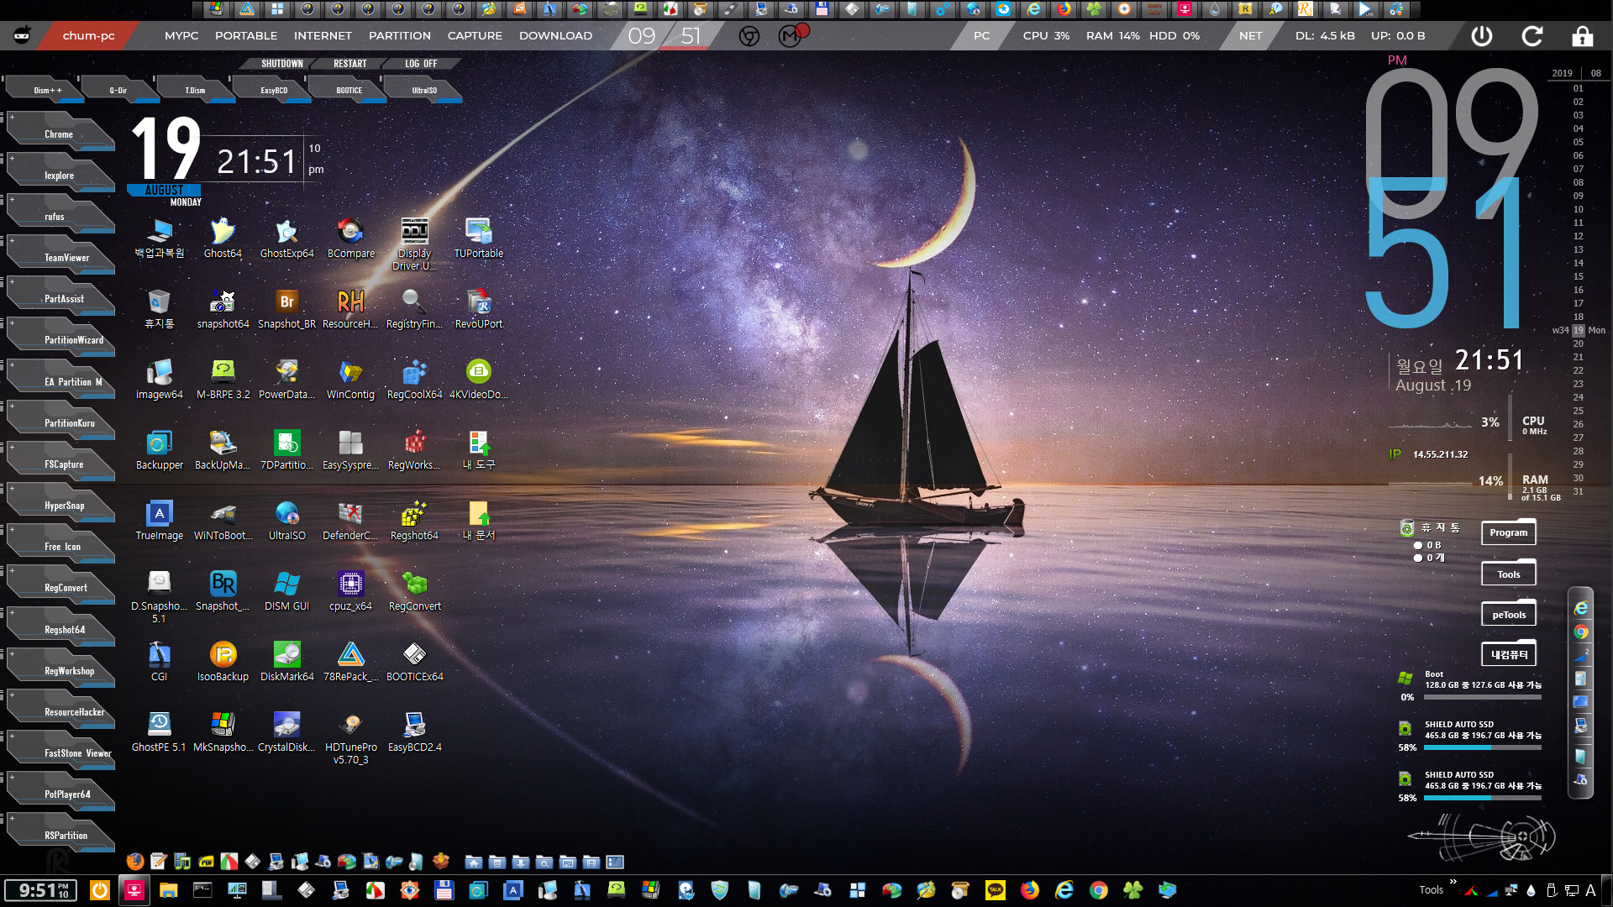Open the 휴지통 recycle bin desktop icon
The width and height of the screenshot is (1613, 907).
[159, 308]
